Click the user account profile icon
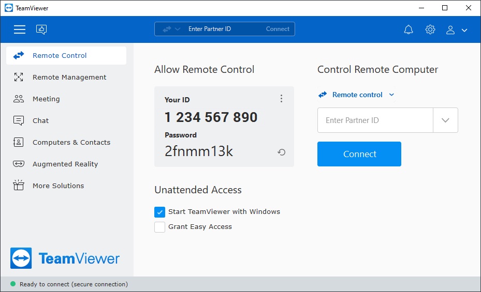This screenshot has width=481, height=292. (x=450, y=30)
